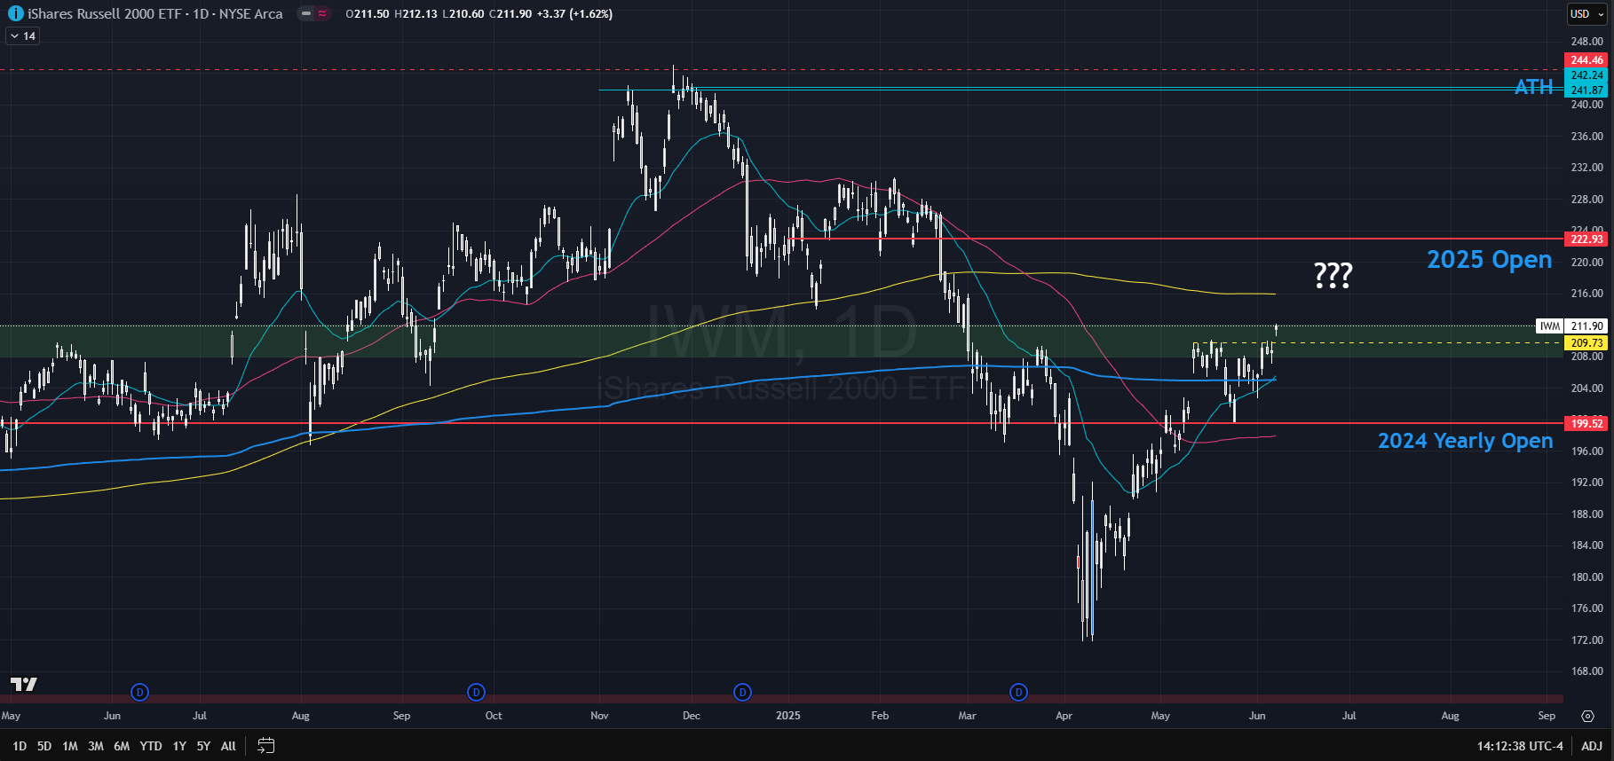Select the 1Y time range
The image size is (1614, 761).
click(x=179, y=746)
